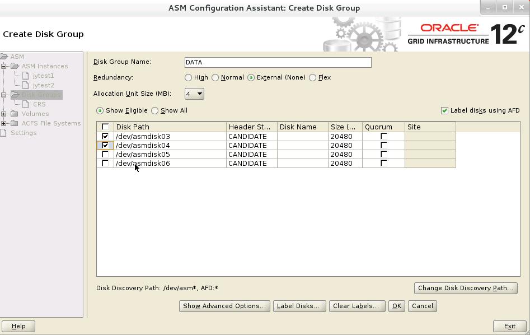Select External (None) redundancy option

pyautogui.click(x=251, y=77)
